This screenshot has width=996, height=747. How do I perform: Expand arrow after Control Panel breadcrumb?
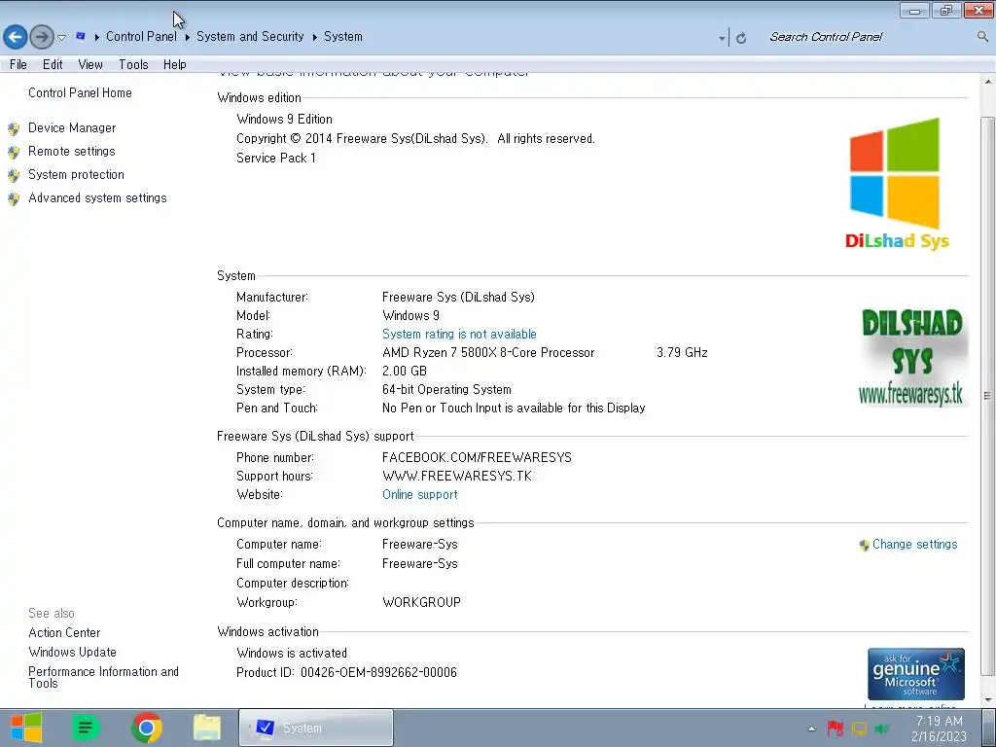click(188, 37)
